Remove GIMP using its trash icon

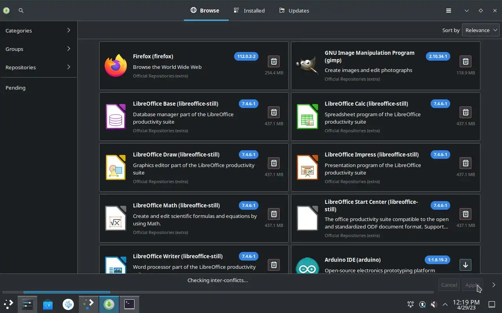tap(466, 61)
